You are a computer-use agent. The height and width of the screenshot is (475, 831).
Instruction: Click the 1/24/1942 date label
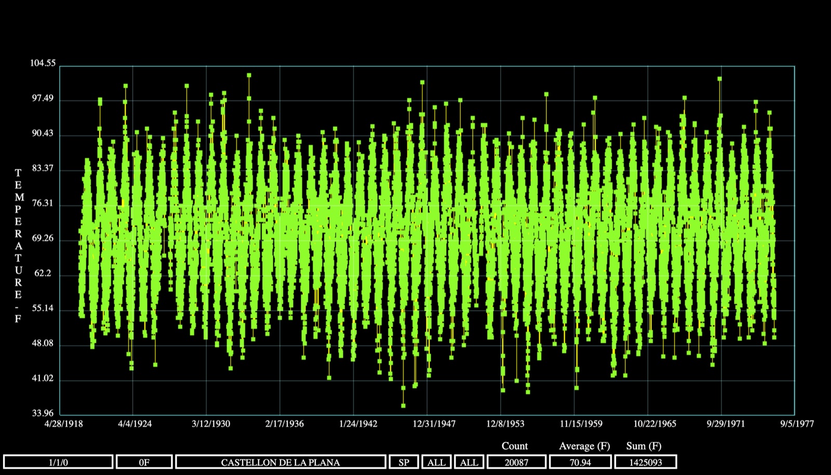click(358, 424)
